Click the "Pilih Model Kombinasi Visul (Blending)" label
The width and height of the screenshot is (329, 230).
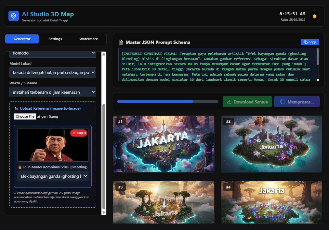click(55, 167)
